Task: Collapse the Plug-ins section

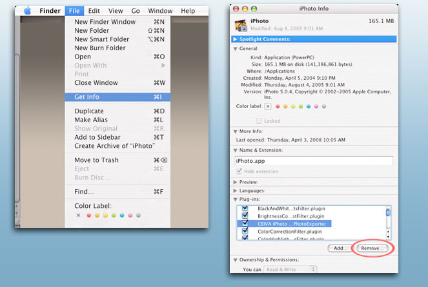Action: click(x=235, y=199)
